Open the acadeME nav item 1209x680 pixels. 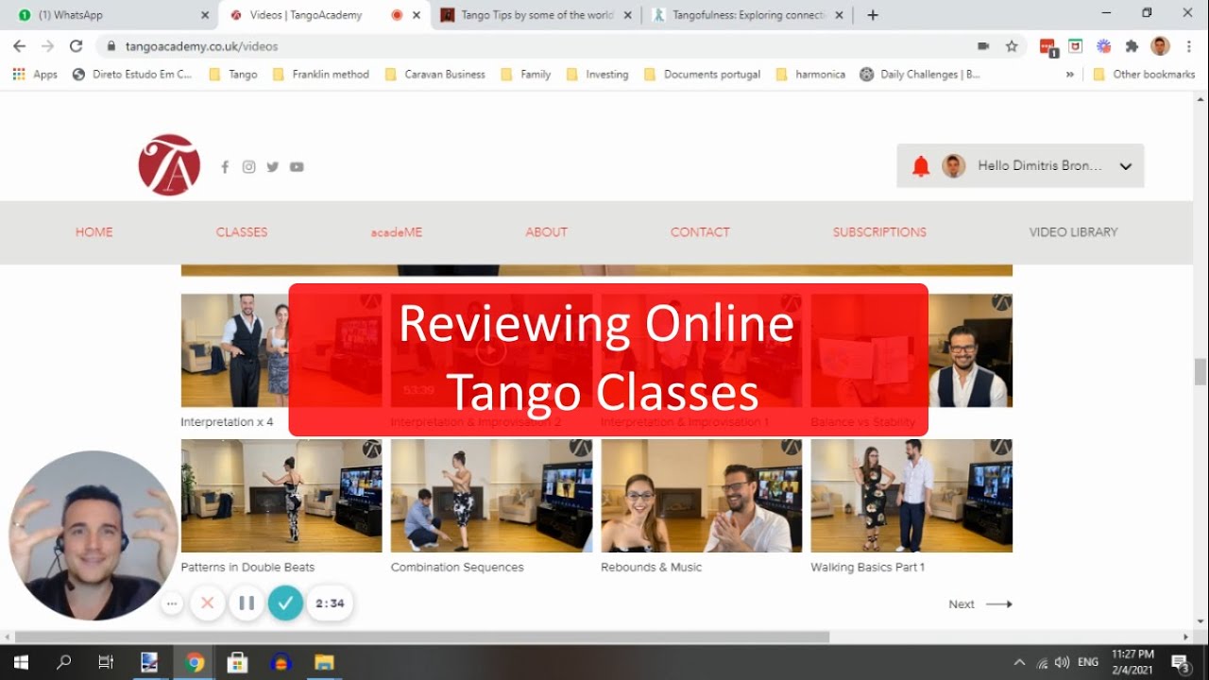pyautogui.click(x=397, y=232)
